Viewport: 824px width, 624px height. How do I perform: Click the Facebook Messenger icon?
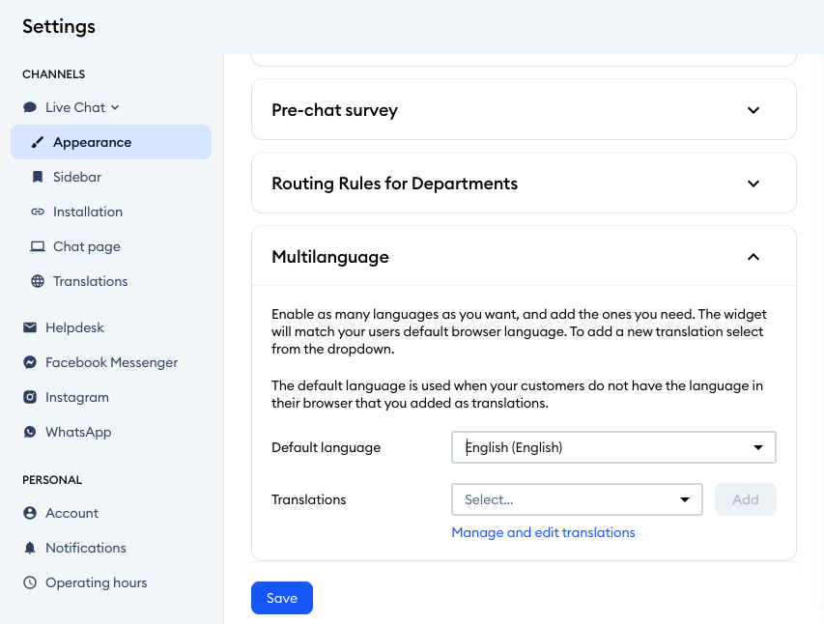click(x=30, y=362)
